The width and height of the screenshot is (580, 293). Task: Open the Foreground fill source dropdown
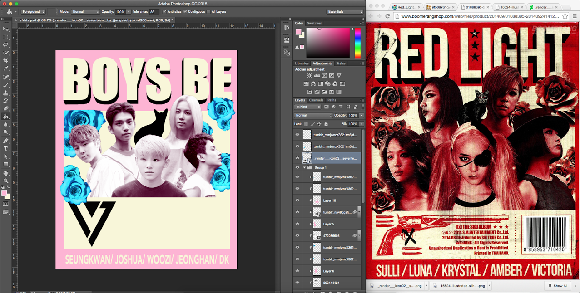33,11
